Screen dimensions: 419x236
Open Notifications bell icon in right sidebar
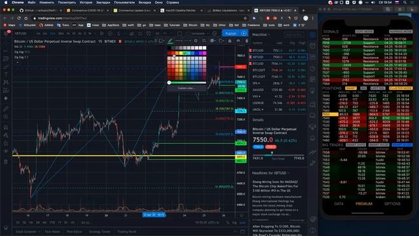[x=312, y=138]
